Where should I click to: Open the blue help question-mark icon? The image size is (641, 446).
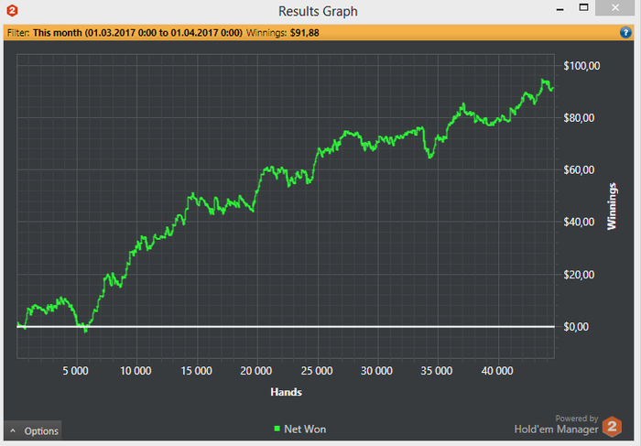[625, 33]
